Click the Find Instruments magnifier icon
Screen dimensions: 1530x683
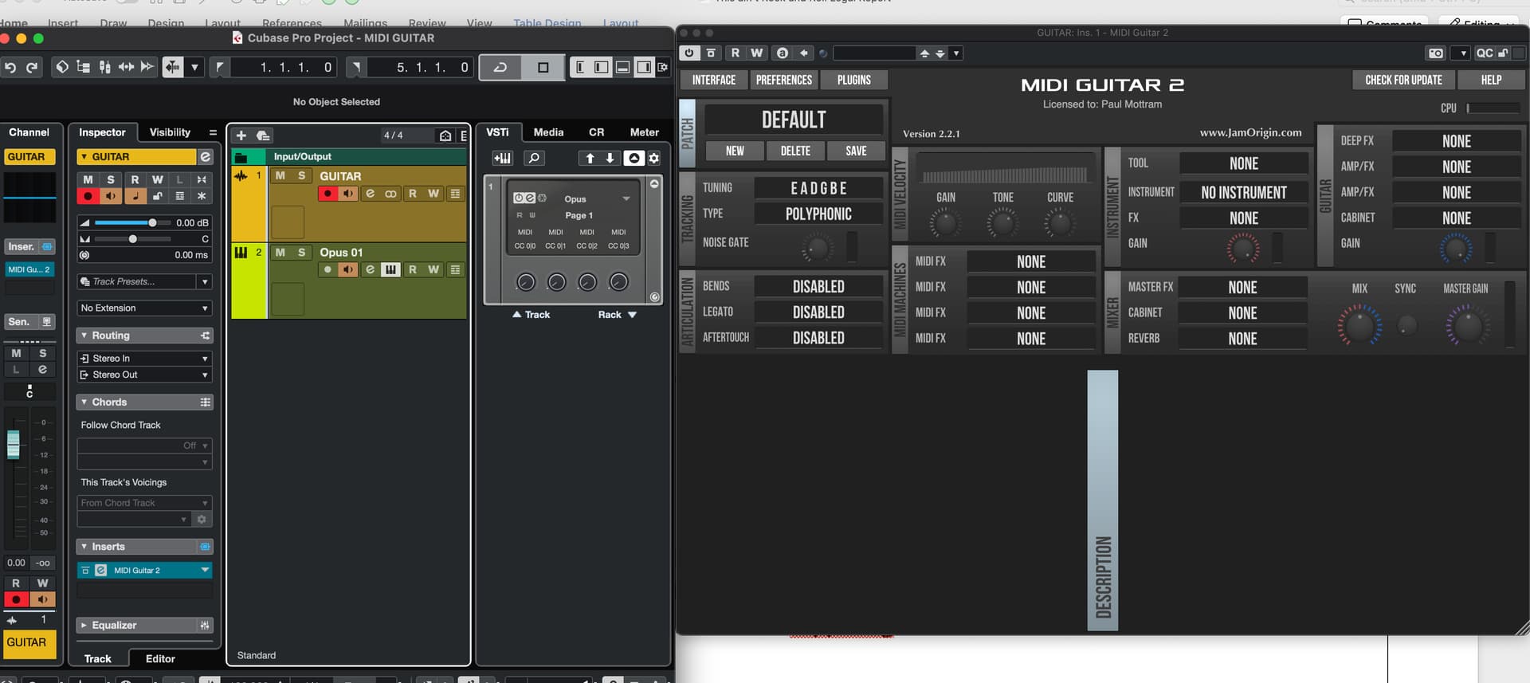535,158
